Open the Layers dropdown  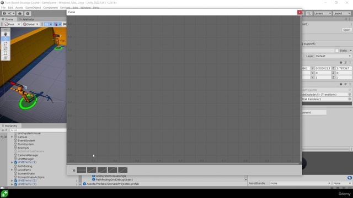point(322,13)
